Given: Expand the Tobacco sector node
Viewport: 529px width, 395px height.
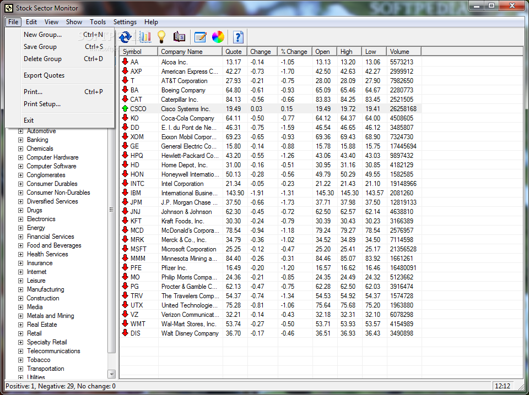Looking at the screenshot, I should pos(20,360).
